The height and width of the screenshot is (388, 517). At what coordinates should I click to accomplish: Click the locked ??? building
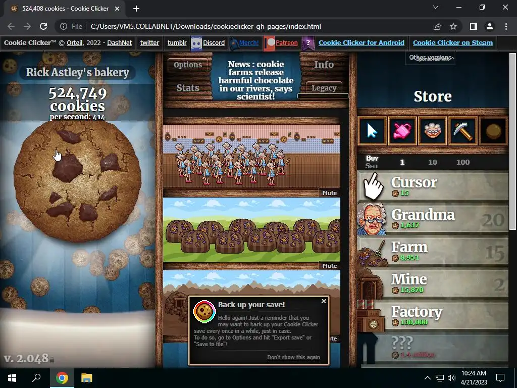coord(433,348)
